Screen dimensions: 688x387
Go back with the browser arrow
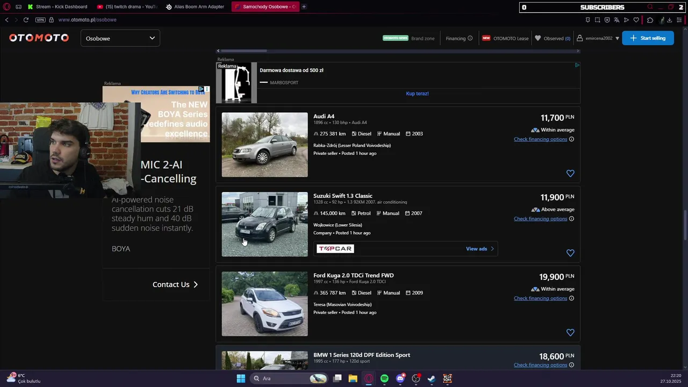pyautogui.click(x=6, y=20)
